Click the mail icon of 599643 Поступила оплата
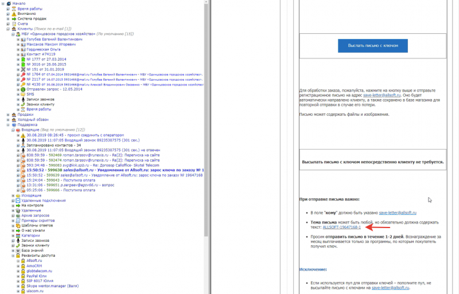The width and height of the screenshot is (459, 294). click(23, 181)
